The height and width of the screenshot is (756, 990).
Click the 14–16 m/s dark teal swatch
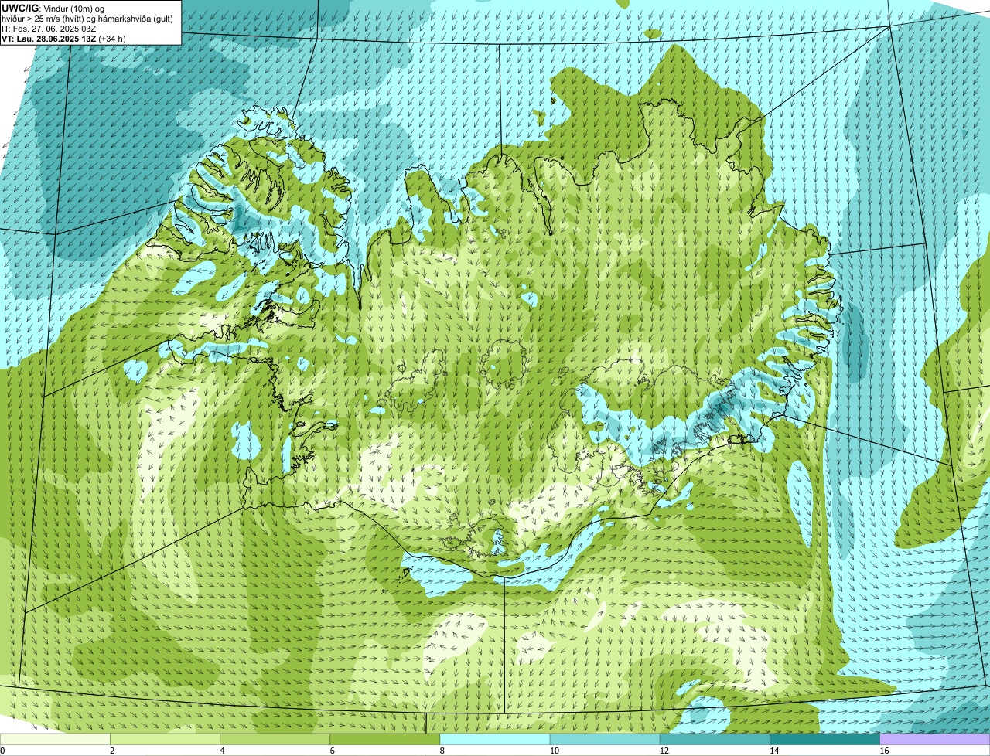(x=824, y=739)
